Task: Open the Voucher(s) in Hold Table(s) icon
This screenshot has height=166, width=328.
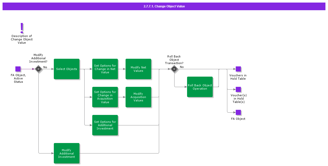Action: point(238,89)
